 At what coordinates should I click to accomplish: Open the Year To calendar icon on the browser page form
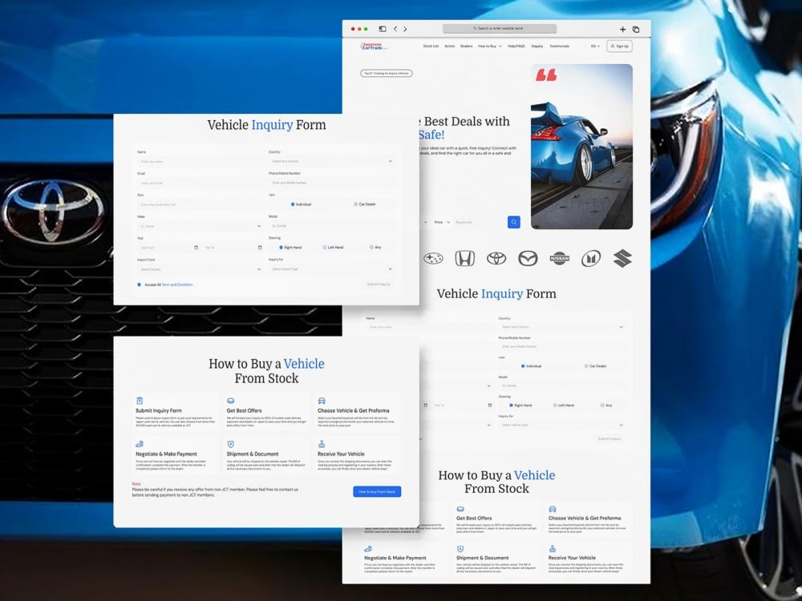point(489,405)
